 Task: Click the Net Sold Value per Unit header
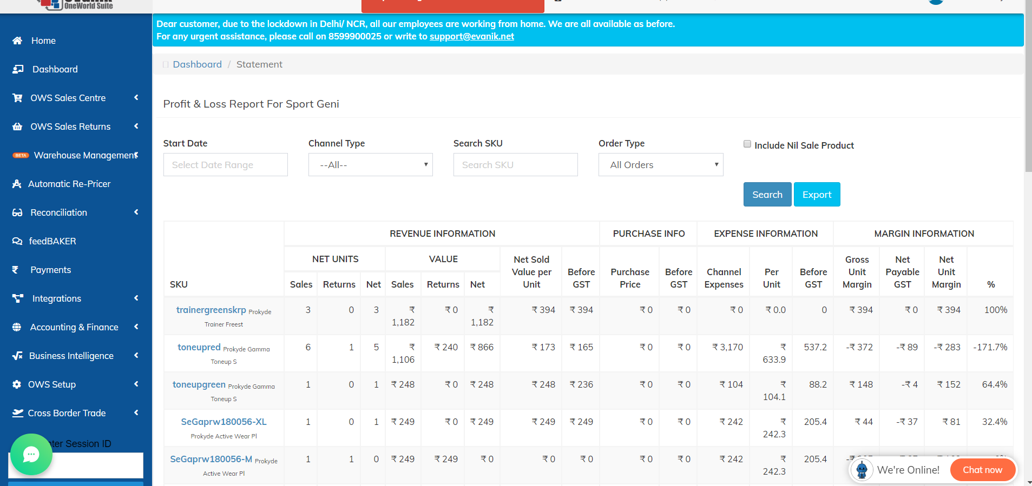pyautogui.click(x=531, y=272)
